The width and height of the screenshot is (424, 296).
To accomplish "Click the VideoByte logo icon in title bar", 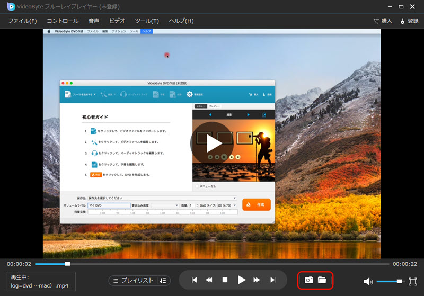I will pyautogui.click(x=11, y=6).
